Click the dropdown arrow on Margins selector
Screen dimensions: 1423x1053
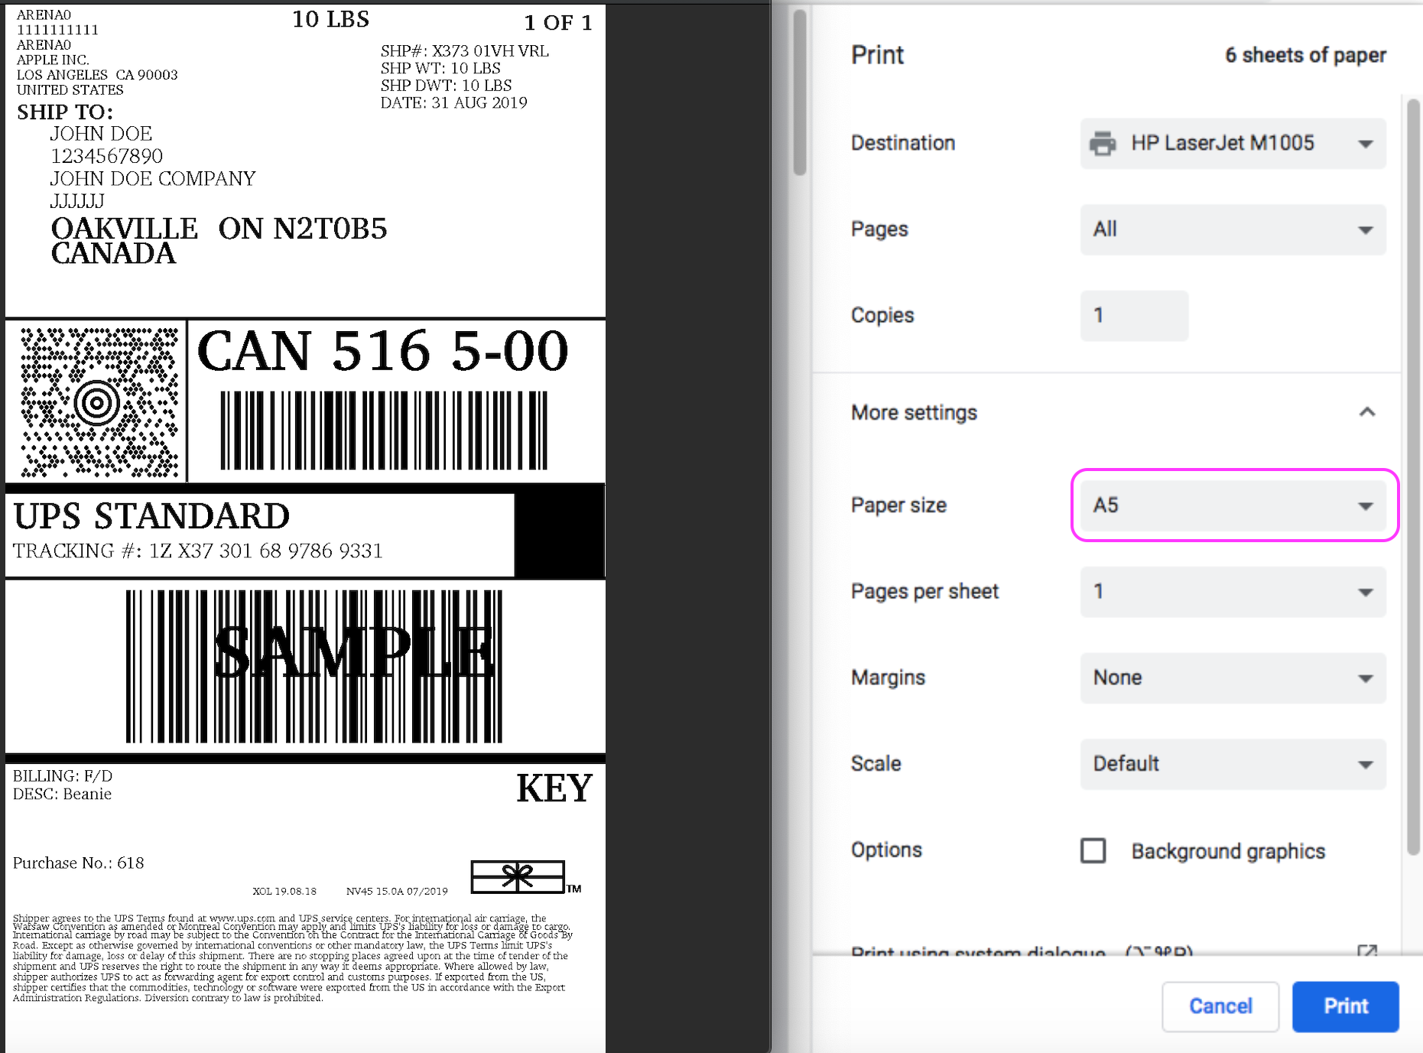[1365, 678]
